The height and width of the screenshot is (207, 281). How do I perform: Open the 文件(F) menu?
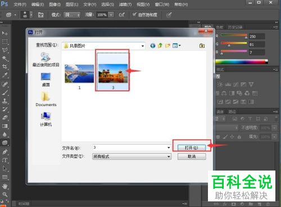coord(20,4)
